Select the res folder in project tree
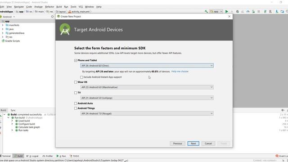288x162 pixels. pyautogui.click(x=9, y=37)
